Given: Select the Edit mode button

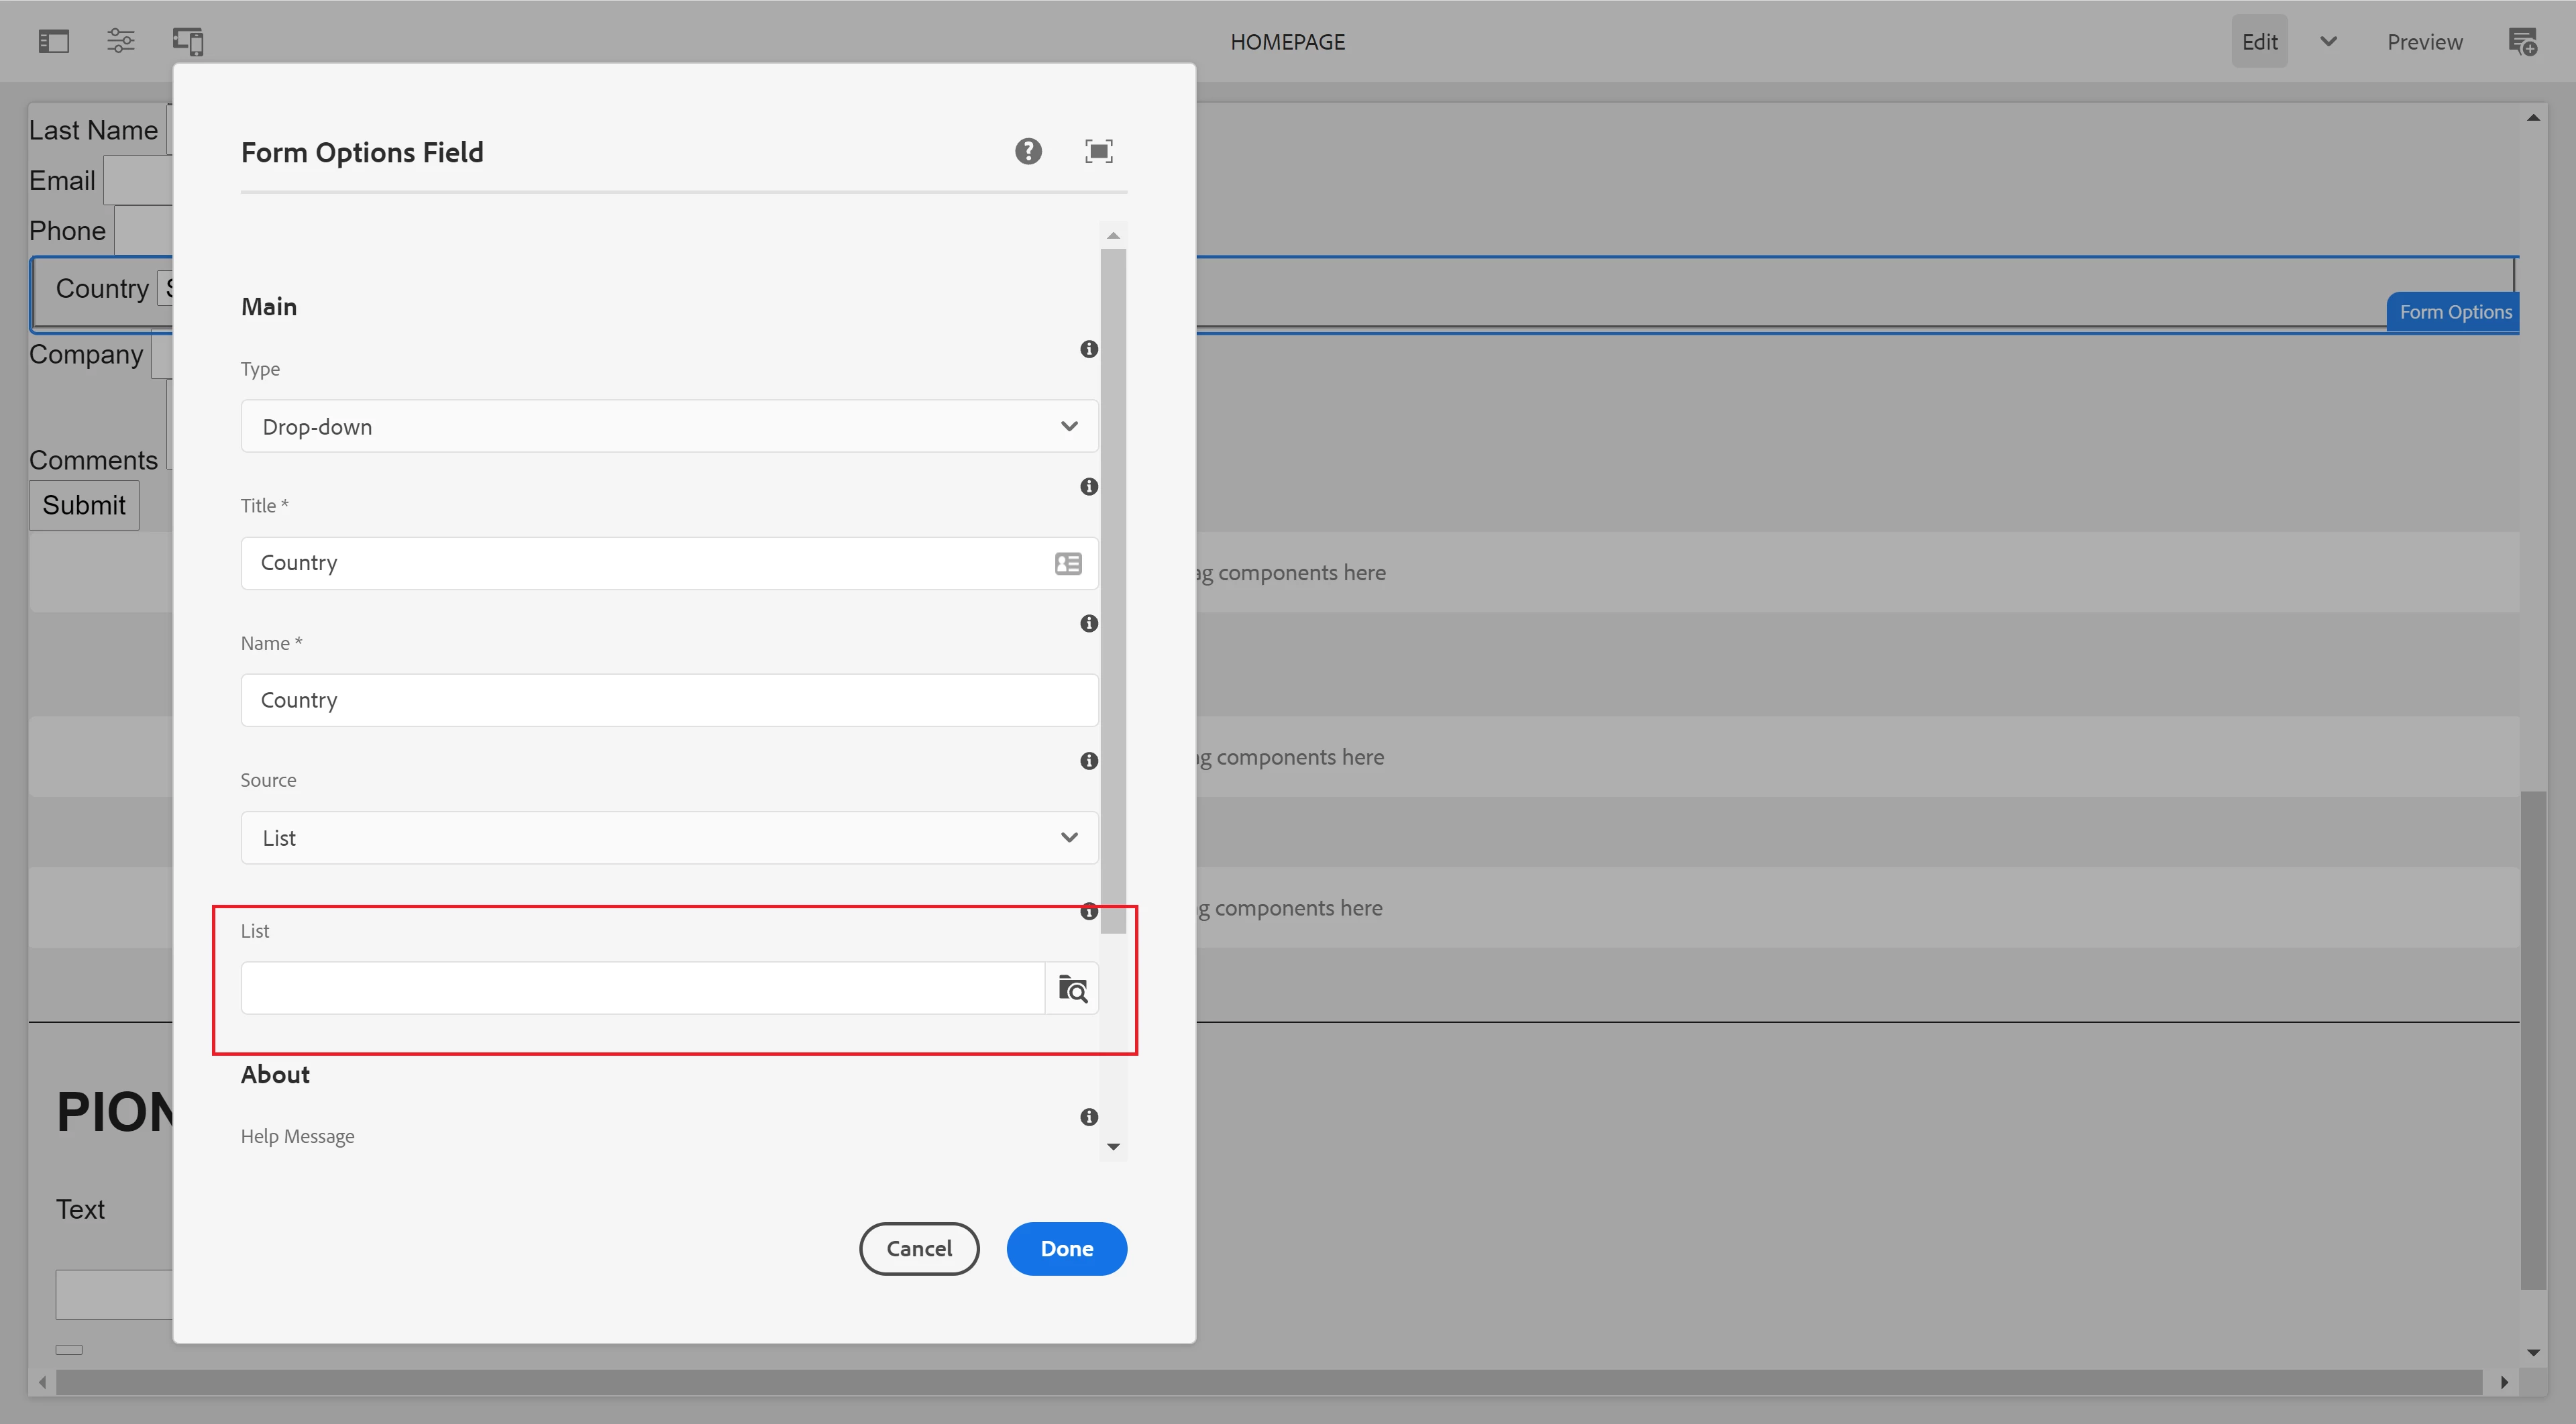Looking at the screenshot, I should pos(2259,41).
